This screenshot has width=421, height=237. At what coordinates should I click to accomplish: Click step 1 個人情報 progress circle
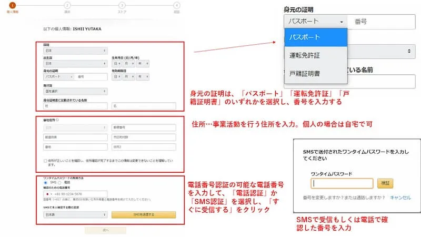[12, 5]
